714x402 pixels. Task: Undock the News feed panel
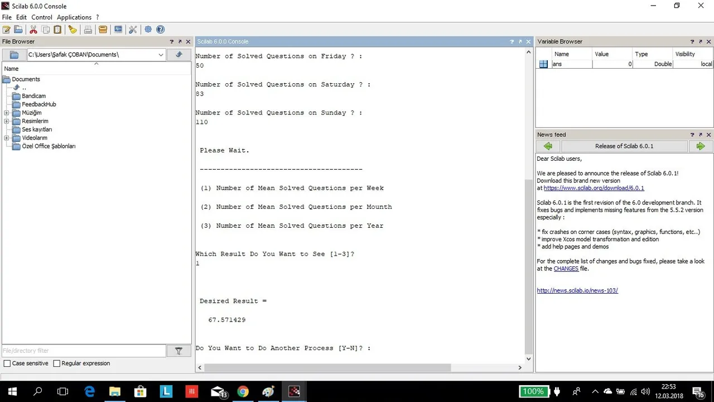[701, 135]
